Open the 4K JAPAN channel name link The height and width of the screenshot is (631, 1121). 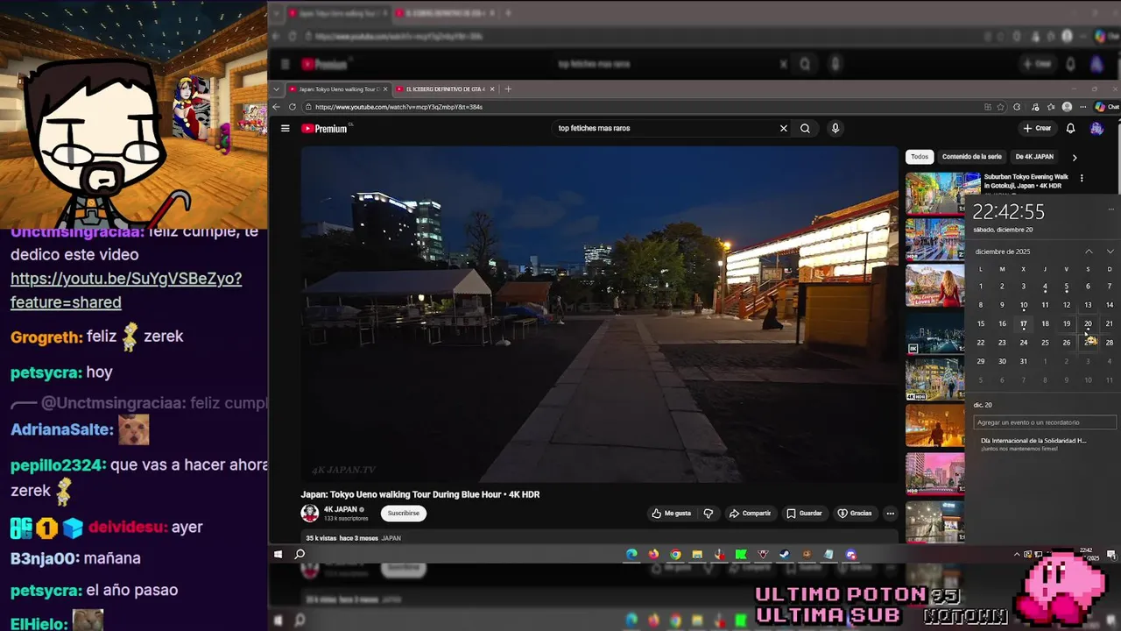click(x=341, y=509)
